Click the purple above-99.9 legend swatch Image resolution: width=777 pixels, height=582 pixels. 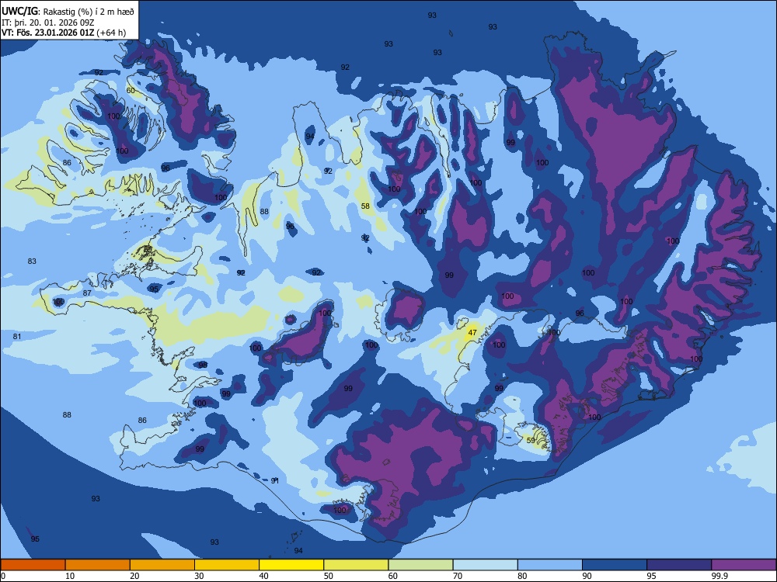coord(744,565)
